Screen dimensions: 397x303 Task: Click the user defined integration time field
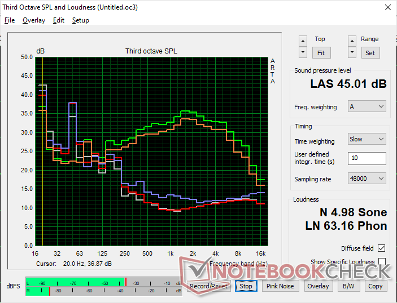(x=367, y=158)
